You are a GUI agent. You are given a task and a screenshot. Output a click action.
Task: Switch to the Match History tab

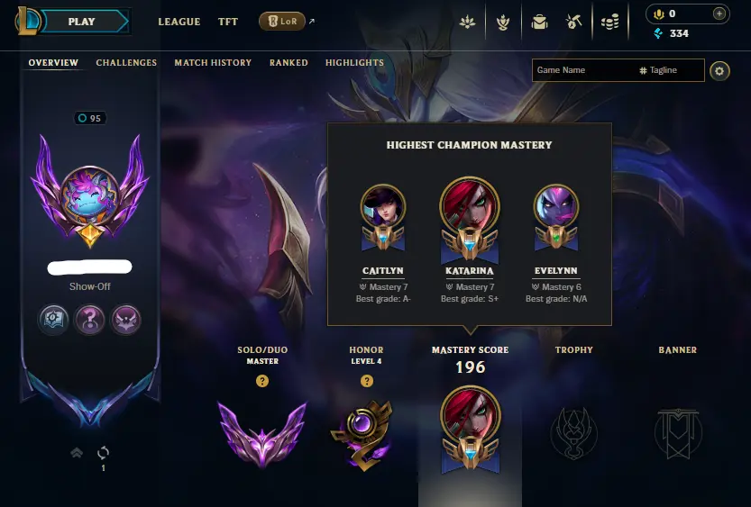coord(213,63)
